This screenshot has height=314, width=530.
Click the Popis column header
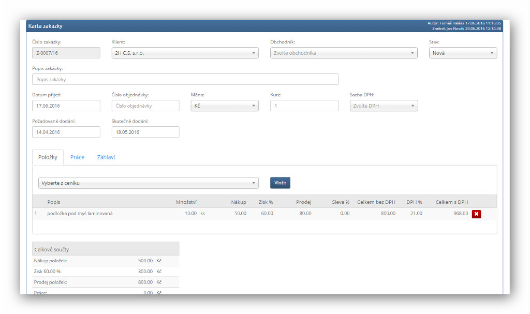pyautogui.click(x=54, y=202)
